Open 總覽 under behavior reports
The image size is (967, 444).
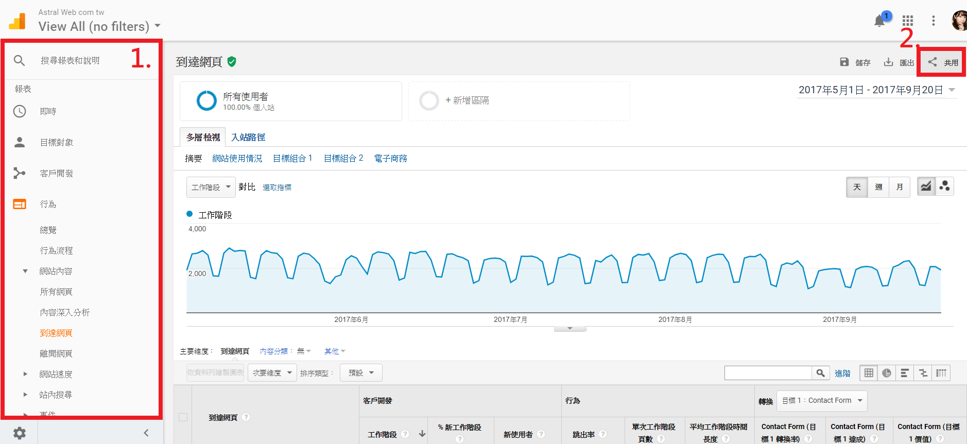pos(48,230)
